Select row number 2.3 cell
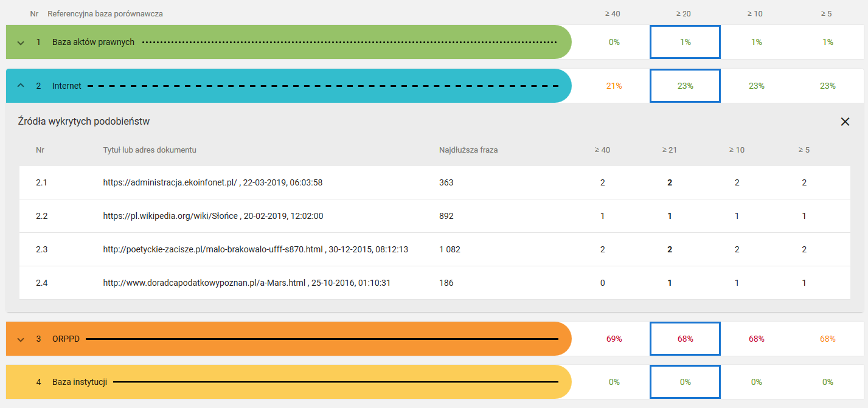The width and height of the screenshot is (868, 408). click(41, 249)
